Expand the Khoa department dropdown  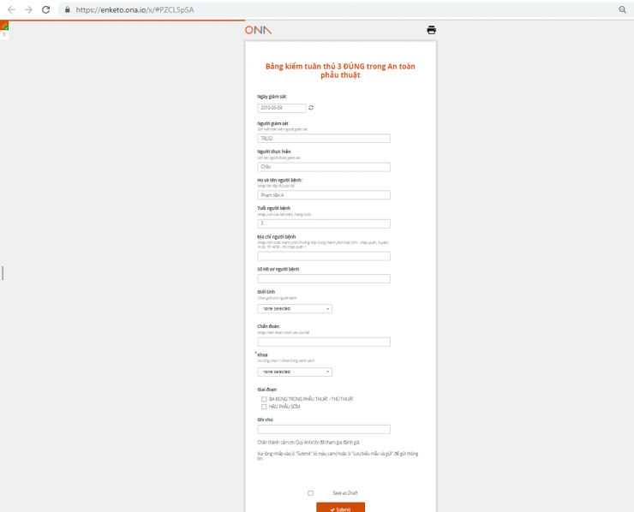point(294,372)
